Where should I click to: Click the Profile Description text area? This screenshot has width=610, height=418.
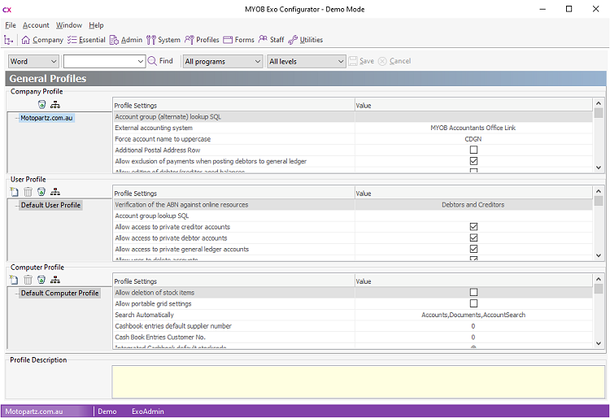pyautogui.click(x=359, y=382)
